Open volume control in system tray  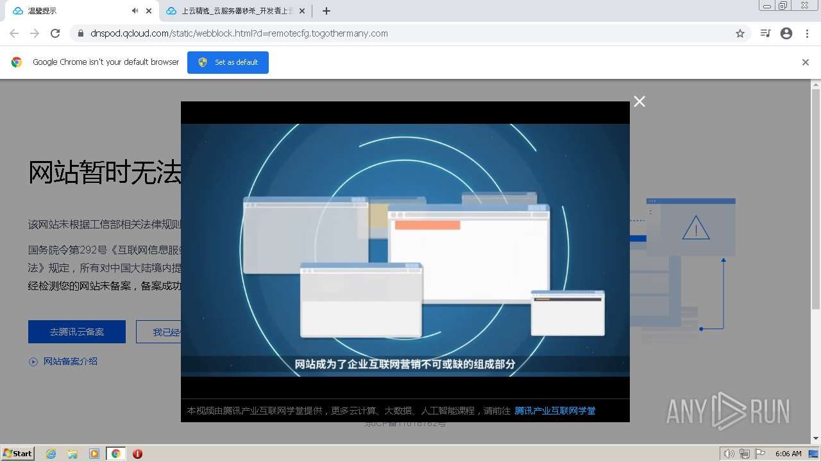pyautogui.click(x=729, y=454)
